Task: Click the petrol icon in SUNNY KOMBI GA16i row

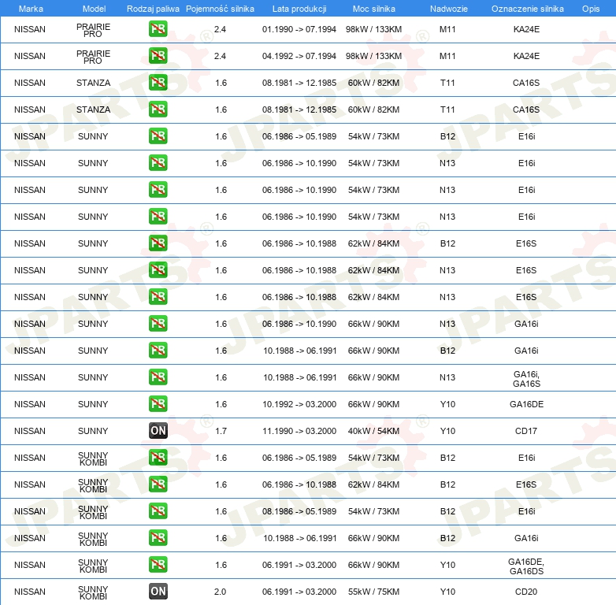Action: pyautogui.click(x=158, y=538)
